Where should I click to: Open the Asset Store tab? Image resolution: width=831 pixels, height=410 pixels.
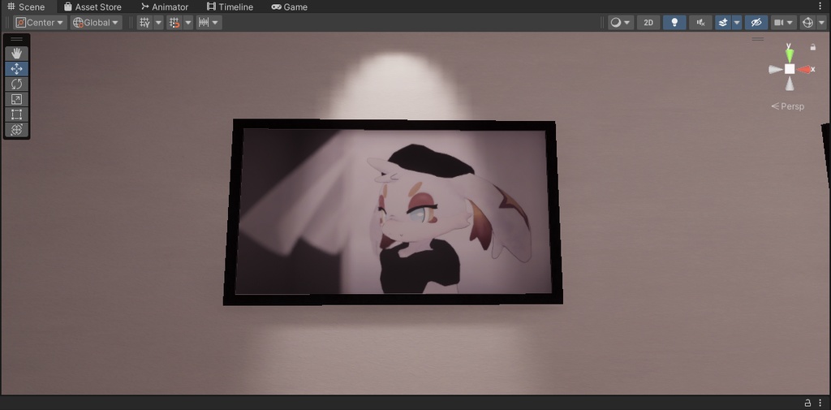(93, 6)
